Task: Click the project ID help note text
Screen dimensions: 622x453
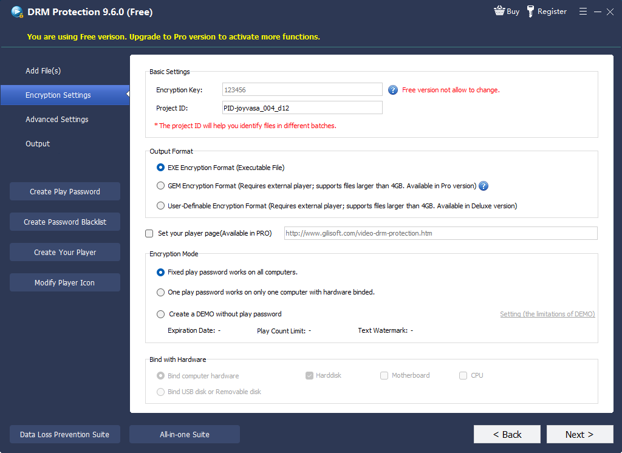Action: pos(245,126)
